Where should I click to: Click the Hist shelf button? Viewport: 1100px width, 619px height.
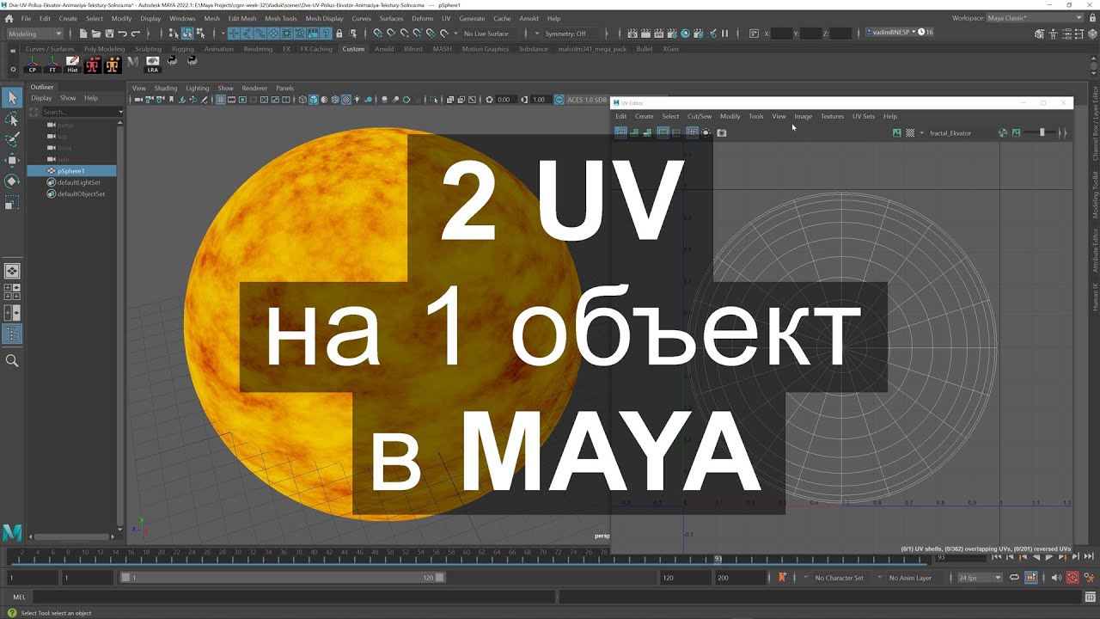click(x=73, y=64)
